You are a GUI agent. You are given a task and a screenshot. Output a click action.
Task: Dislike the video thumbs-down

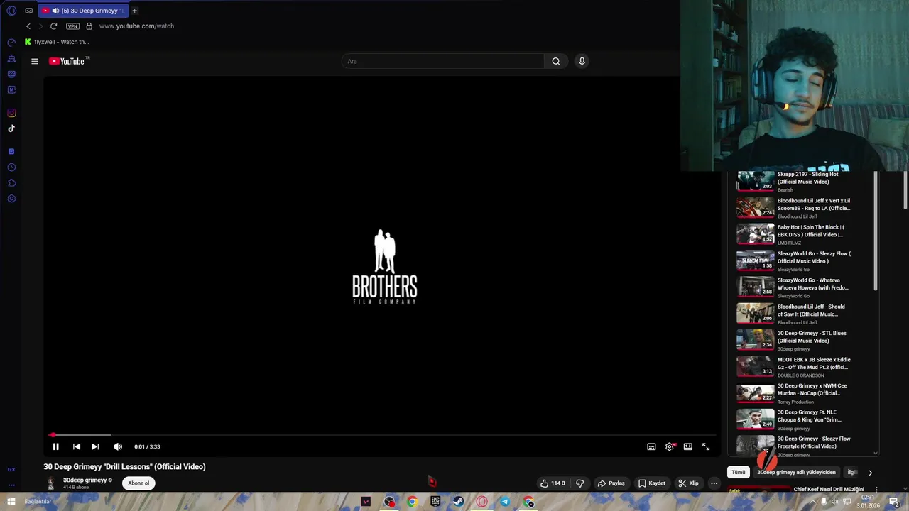[x=579, y=483]
